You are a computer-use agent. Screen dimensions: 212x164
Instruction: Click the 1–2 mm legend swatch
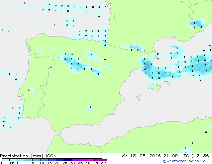coord(21,160)
